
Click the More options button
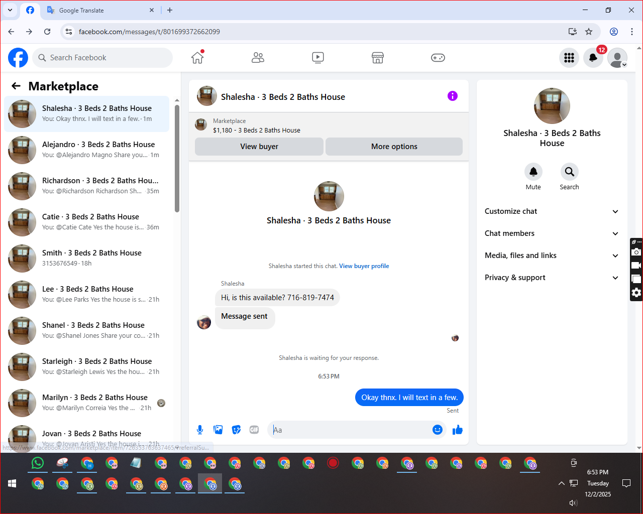[x=394, y=147]
